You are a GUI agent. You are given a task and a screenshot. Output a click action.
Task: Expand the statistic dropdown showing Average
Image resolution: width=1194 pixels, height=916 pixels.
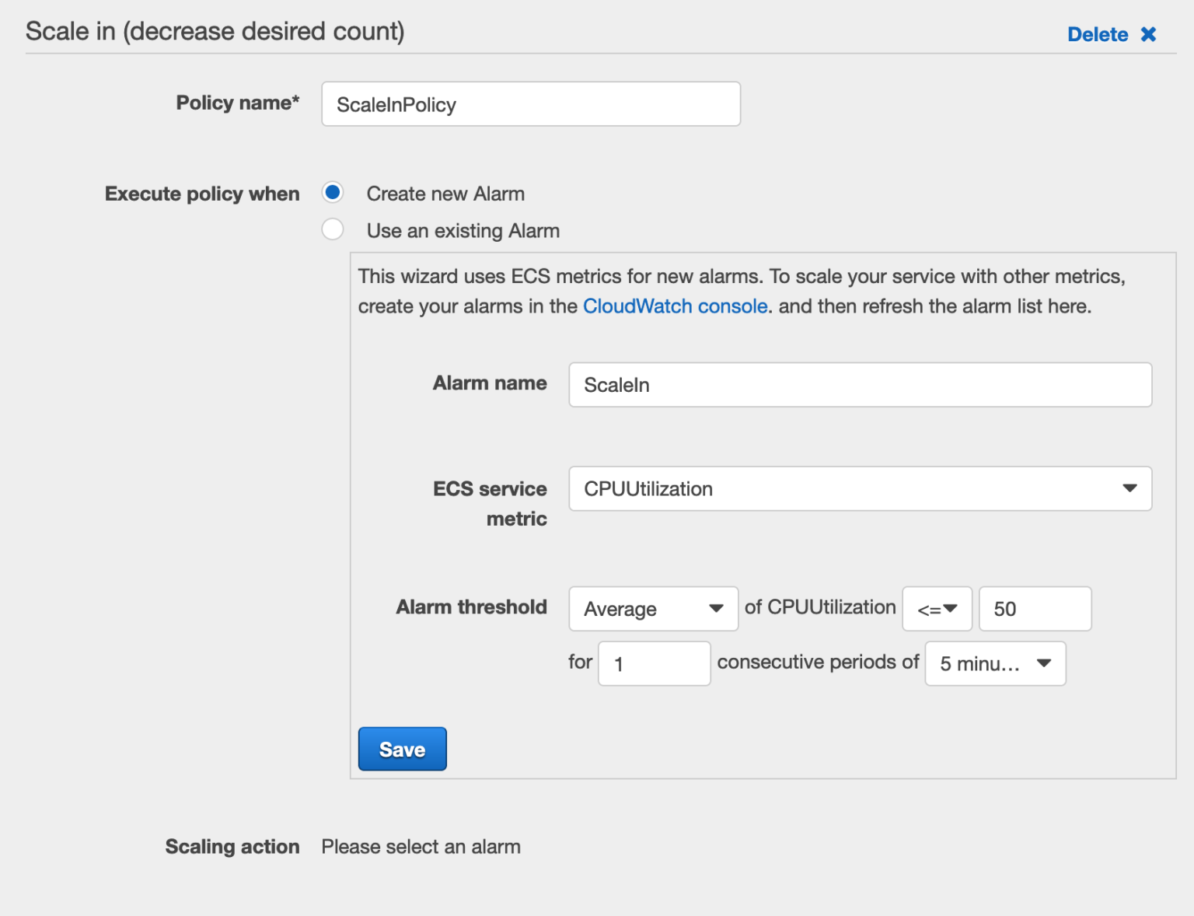653,609
